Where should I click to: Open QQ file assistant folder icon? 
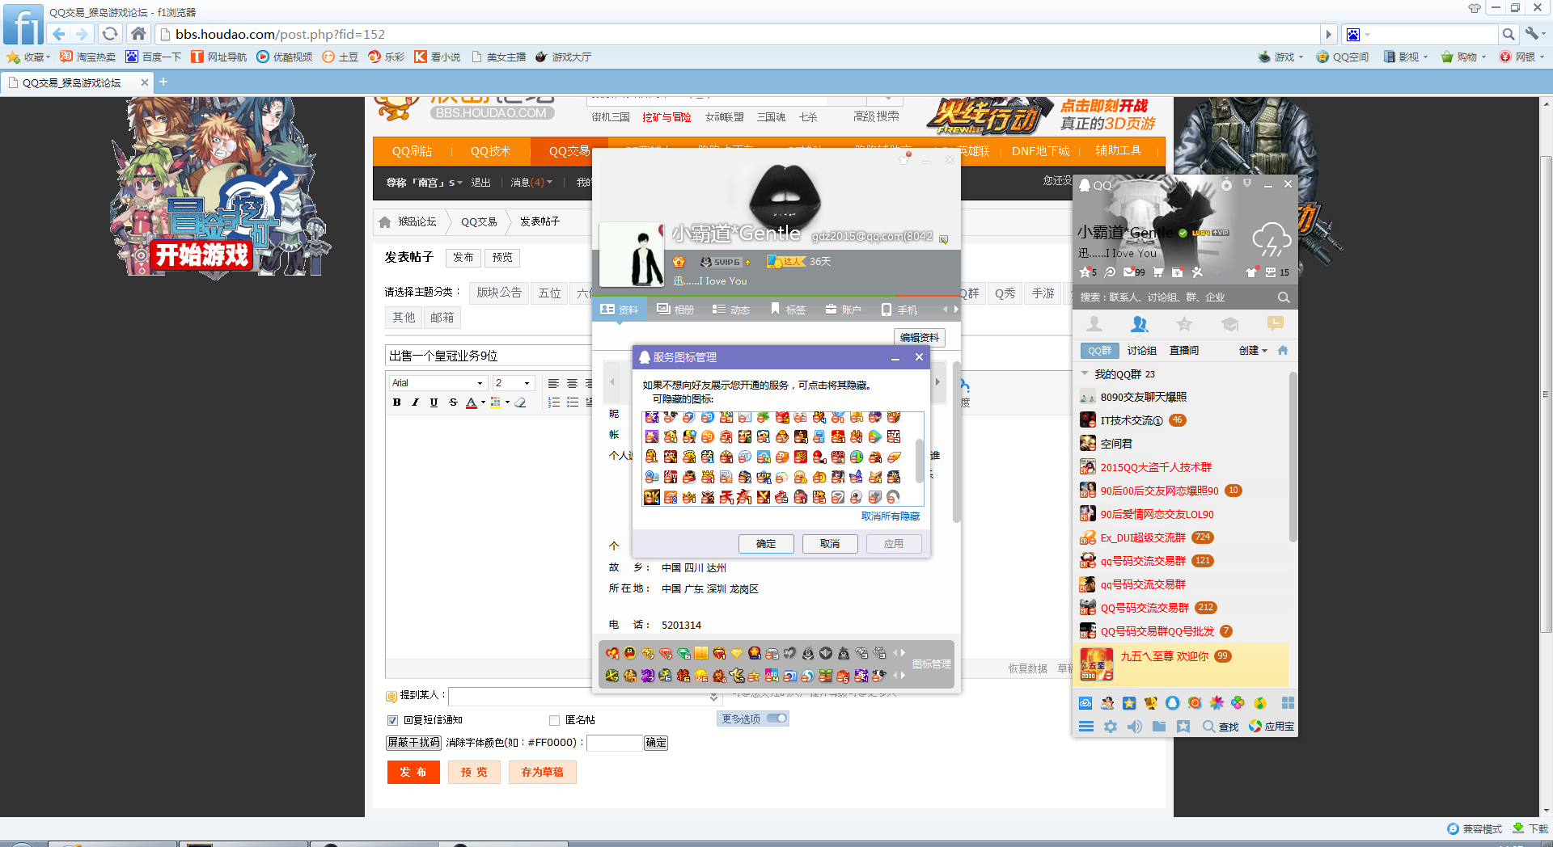click(1159, 727)
